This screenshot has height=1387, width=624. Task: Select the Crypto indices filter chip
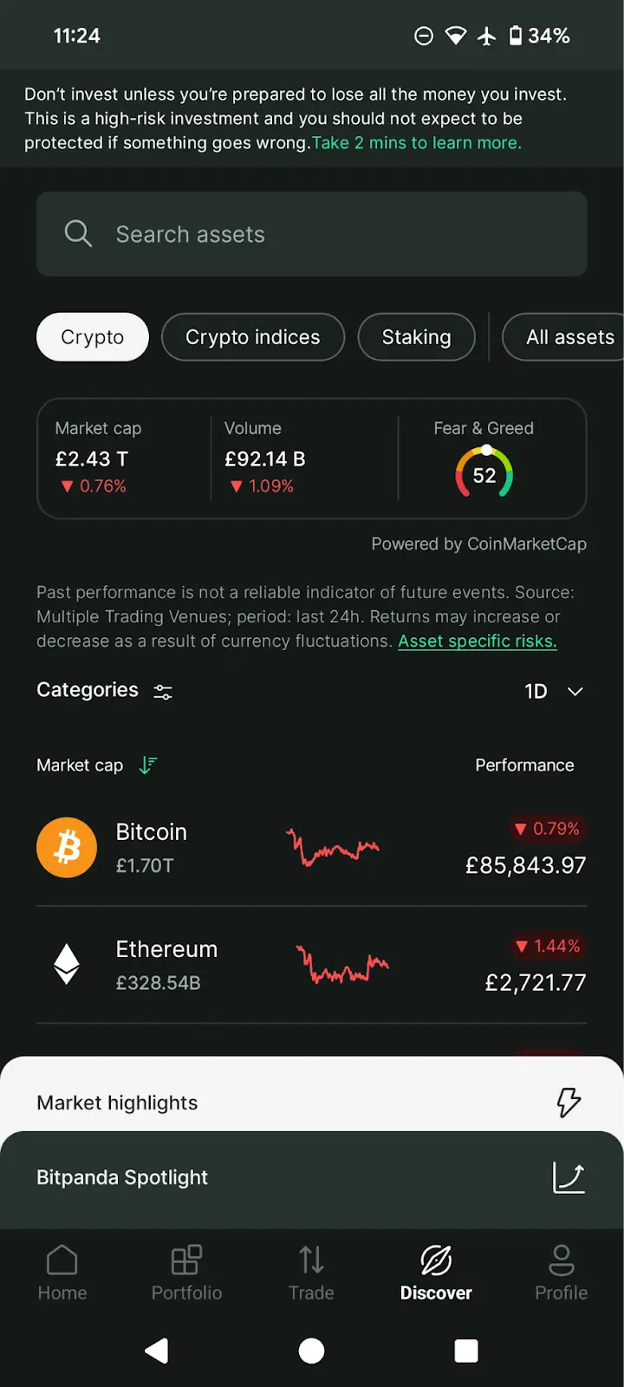(253, 337)
